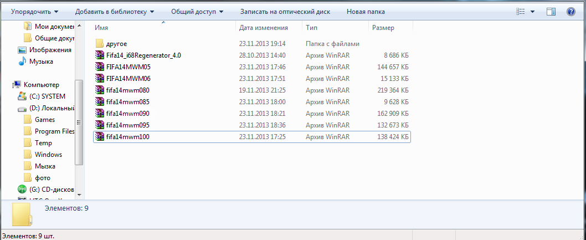
Task: Click the Папка с файлами type cell
Action: pyautogui.click(x=333, y=44)
